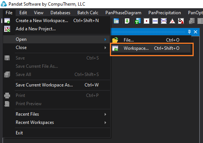203x143 pixels.
Task: Click the grayed grid icon on toolbar
Action: [x=200, y=21]
